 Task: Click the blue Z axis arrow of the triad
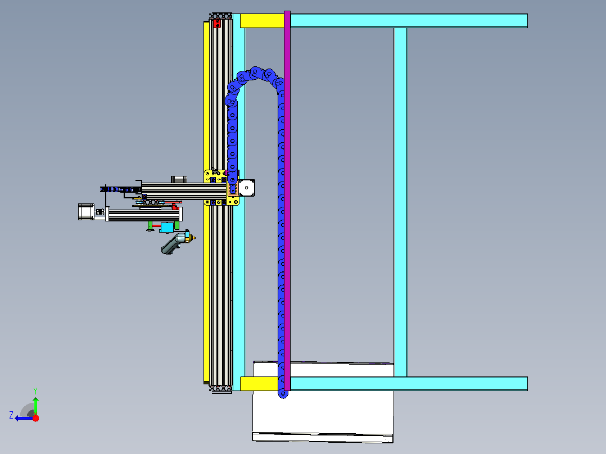22,418
